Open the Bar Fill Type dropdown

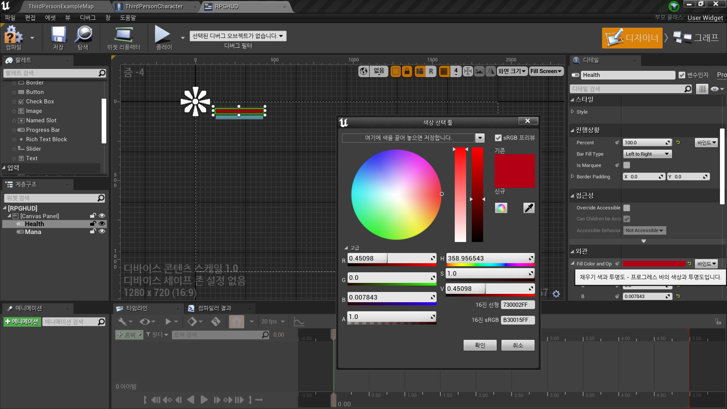[647, 154]
